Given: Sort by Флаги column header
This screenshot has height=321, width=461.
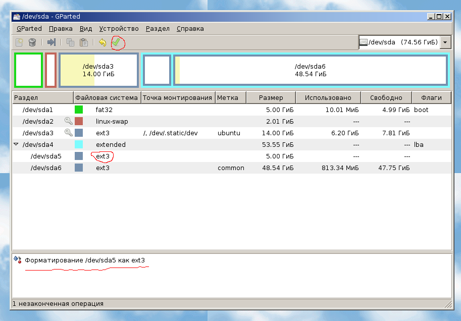Looking at the screenshot, I should 431,97.
